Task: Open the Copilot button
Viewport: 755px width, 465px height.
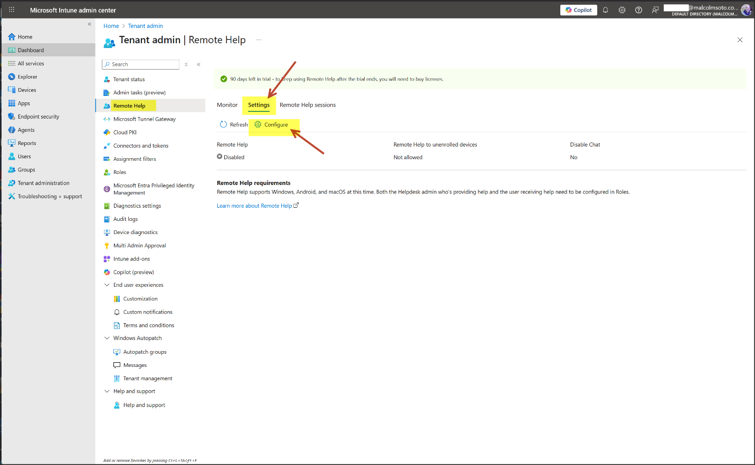Action: [x=579, y=10]
